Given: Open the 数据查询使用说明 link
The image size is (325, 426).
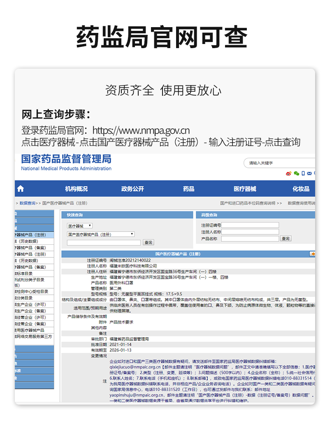Looking at the screenshot, I should (x=302, y=203).
